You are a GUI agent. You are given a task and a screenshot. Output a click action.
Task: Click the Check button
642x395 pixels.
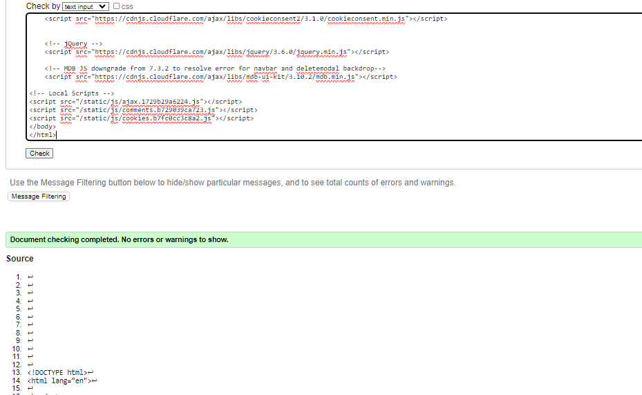tap(39, 154)
